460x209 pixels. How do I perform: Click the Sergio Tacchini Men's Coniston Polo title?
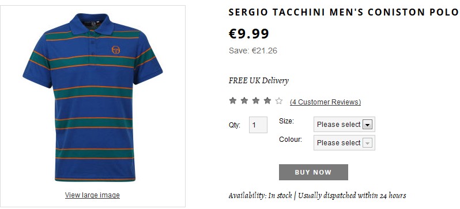343,12
